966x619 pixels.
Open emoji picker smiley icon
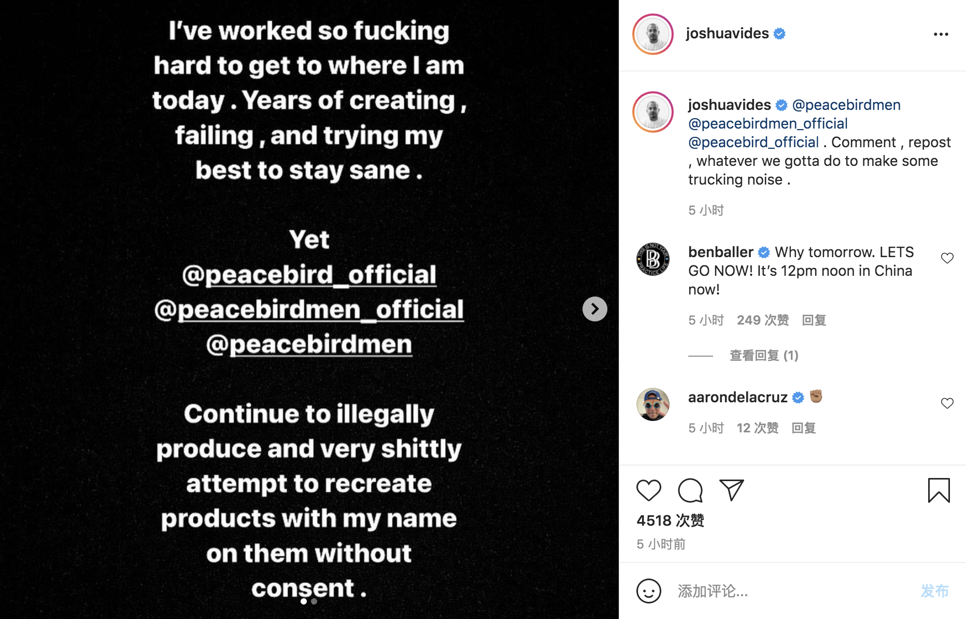(x=648, y=591)
